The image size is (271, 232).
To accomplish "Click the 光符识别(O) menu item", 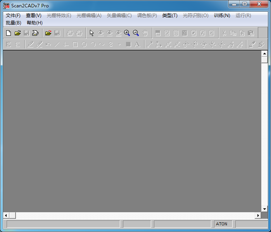I will tap(196, 16).
